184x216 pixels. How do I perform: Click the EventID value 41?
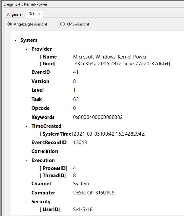pos(76,72)
